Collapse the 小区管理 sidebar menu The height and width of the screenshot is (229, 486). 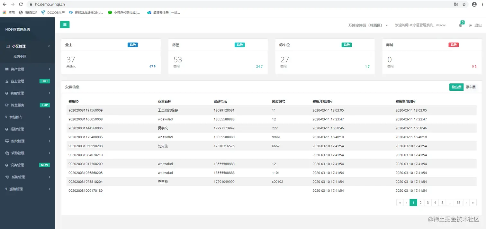click(x=27, y=46)
